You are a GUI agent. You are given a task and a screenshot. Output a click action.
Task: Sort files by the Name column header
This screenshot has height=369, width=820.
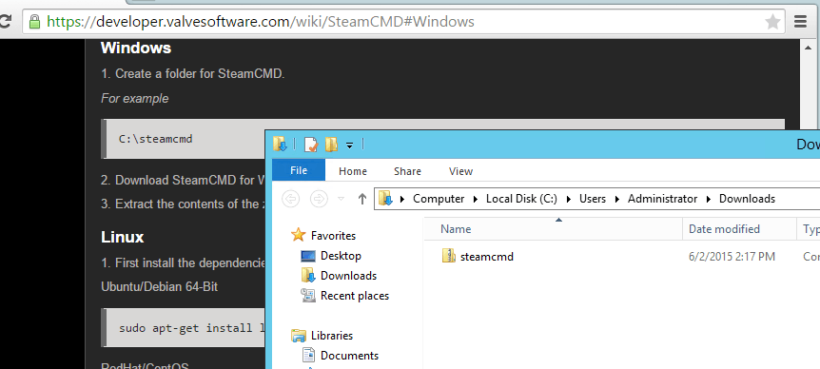click(x=554, y=229)
